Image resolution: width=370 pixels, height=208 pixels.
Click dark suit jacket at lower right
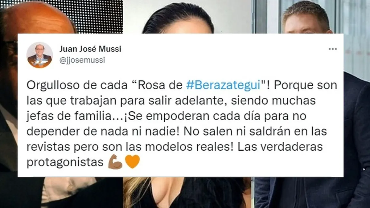pos(311,193)
